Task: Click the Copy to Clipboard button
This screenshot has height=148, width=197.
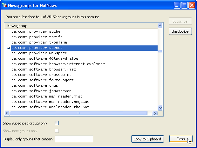Action: click(x=147, y=139)
